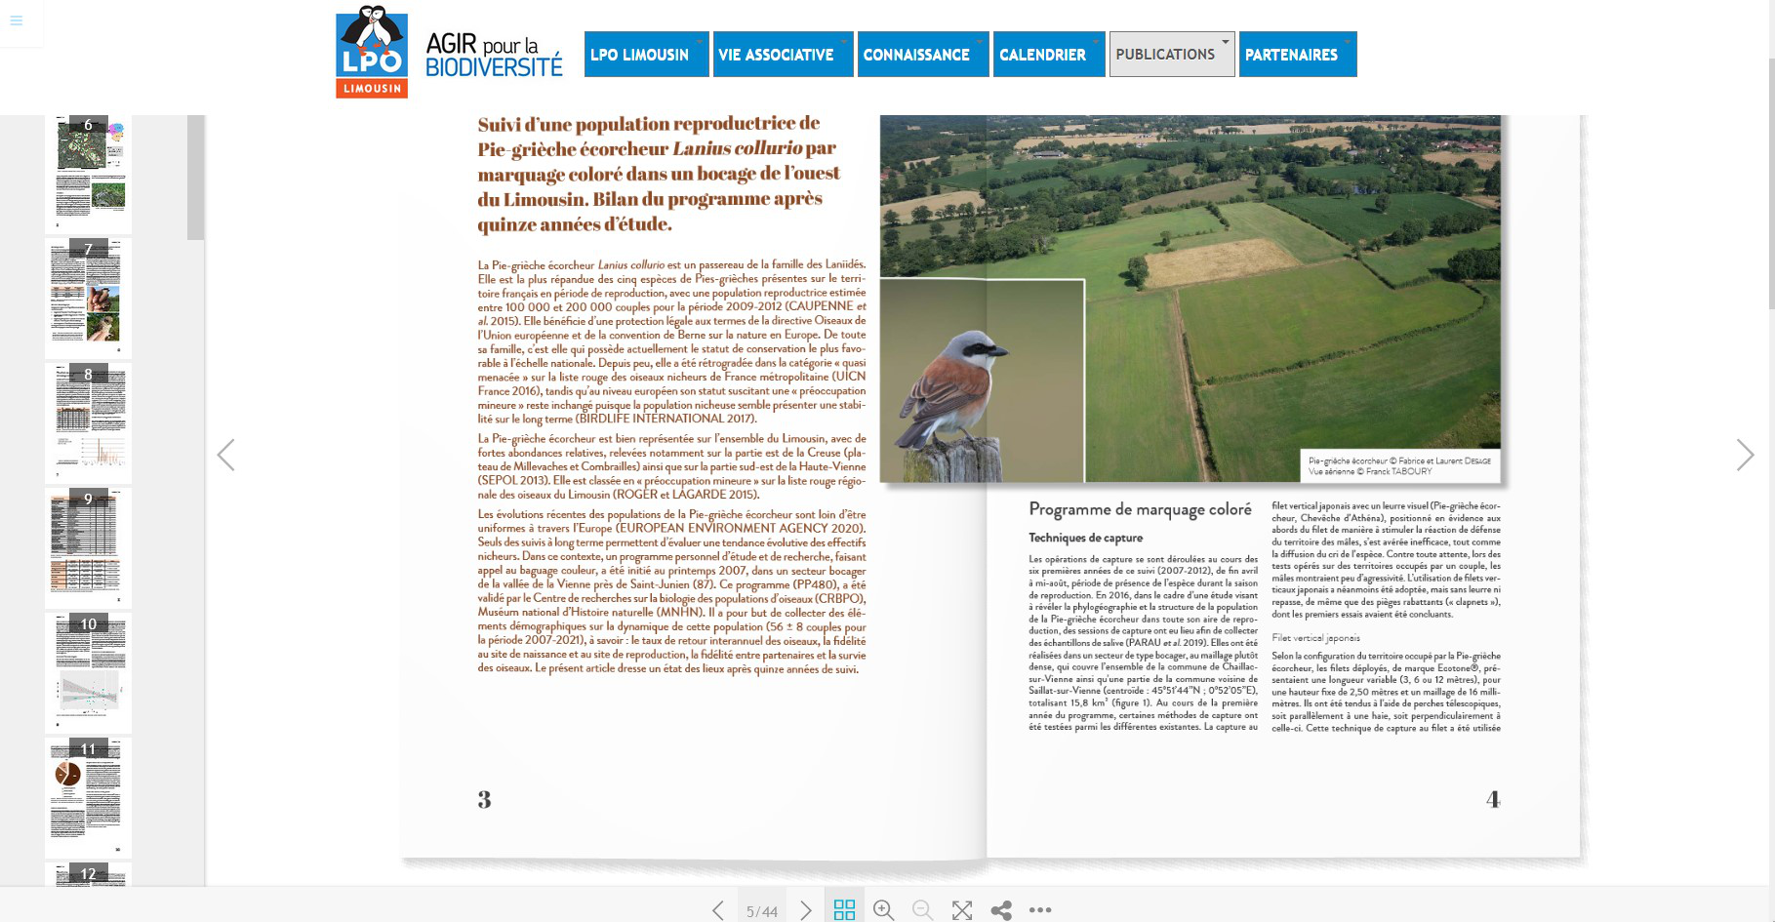Open CALENDRIER menu
Screen dimensions: 1775x922
(x=1049, y=55)
